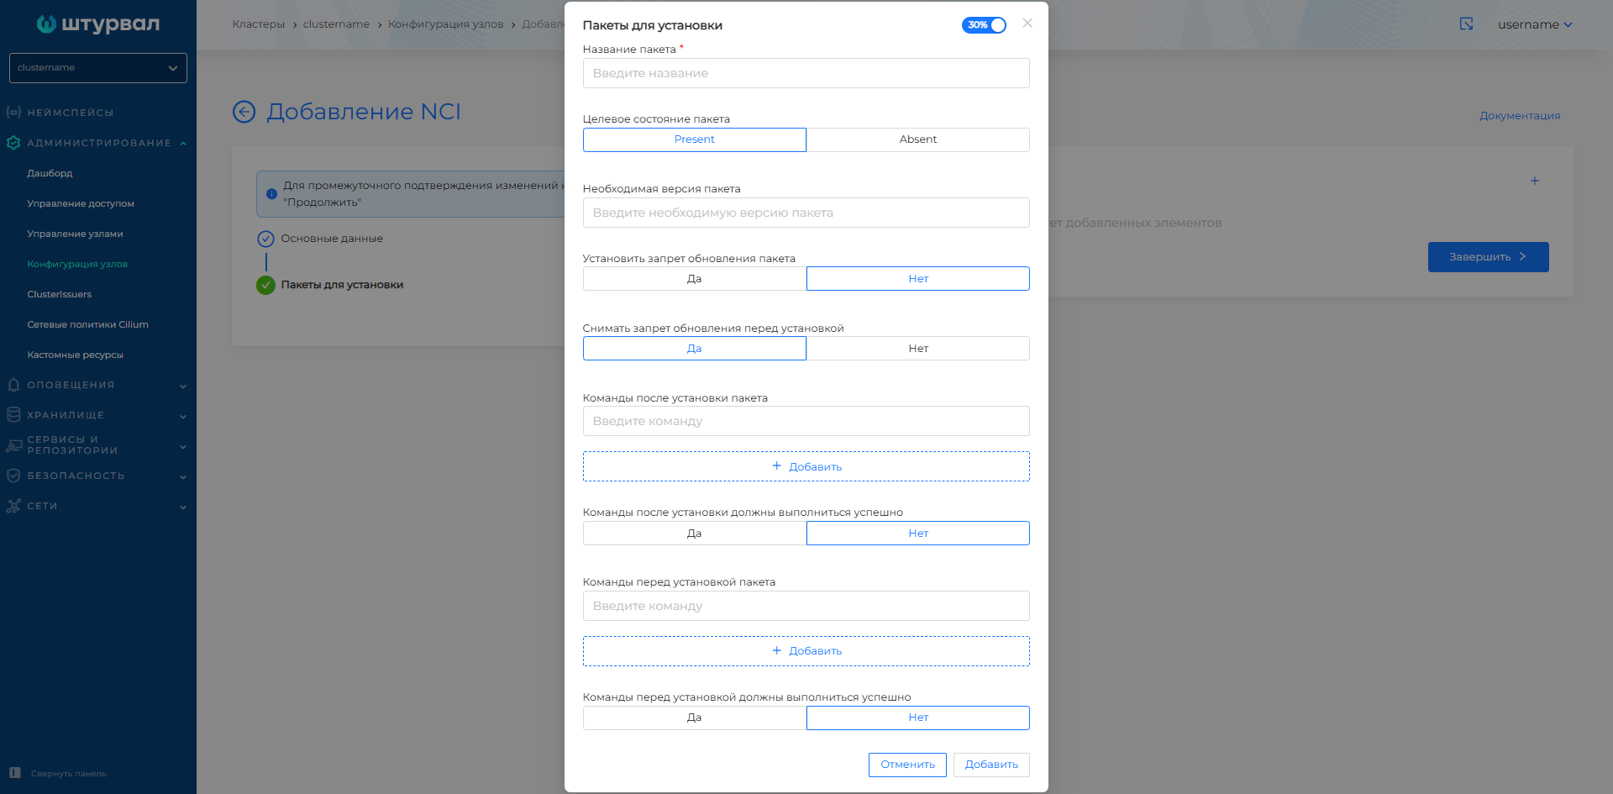The image size is (1613, 794).
Task: Select the Сети network icon
Action: coord(13,506)
